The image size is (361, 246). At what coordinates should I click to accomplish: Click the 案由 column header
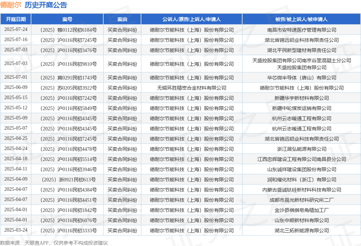[122, 19]
